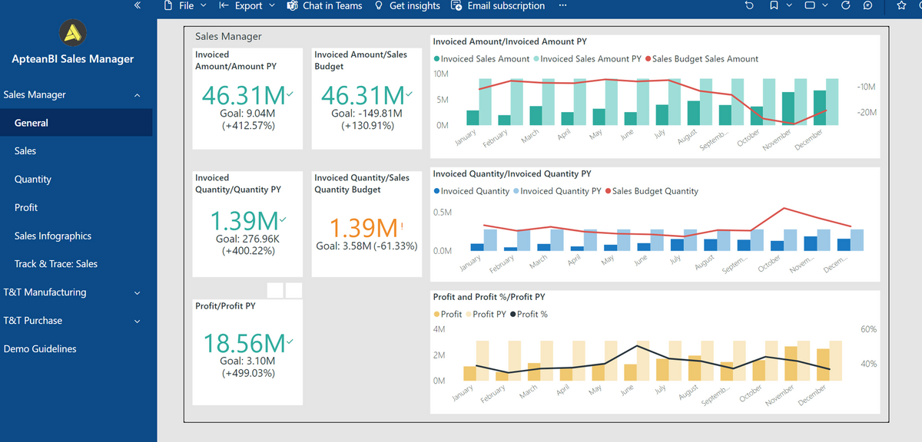Click the View layout rectangle icon

pyautogui.click(x=809, y=5)
